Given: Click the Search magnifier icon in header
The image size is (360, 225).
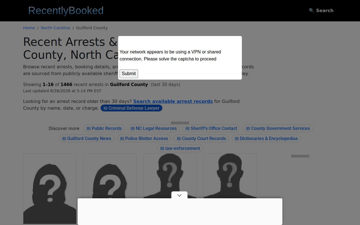Looking at the screenshot, I should [x=311, y=10].
